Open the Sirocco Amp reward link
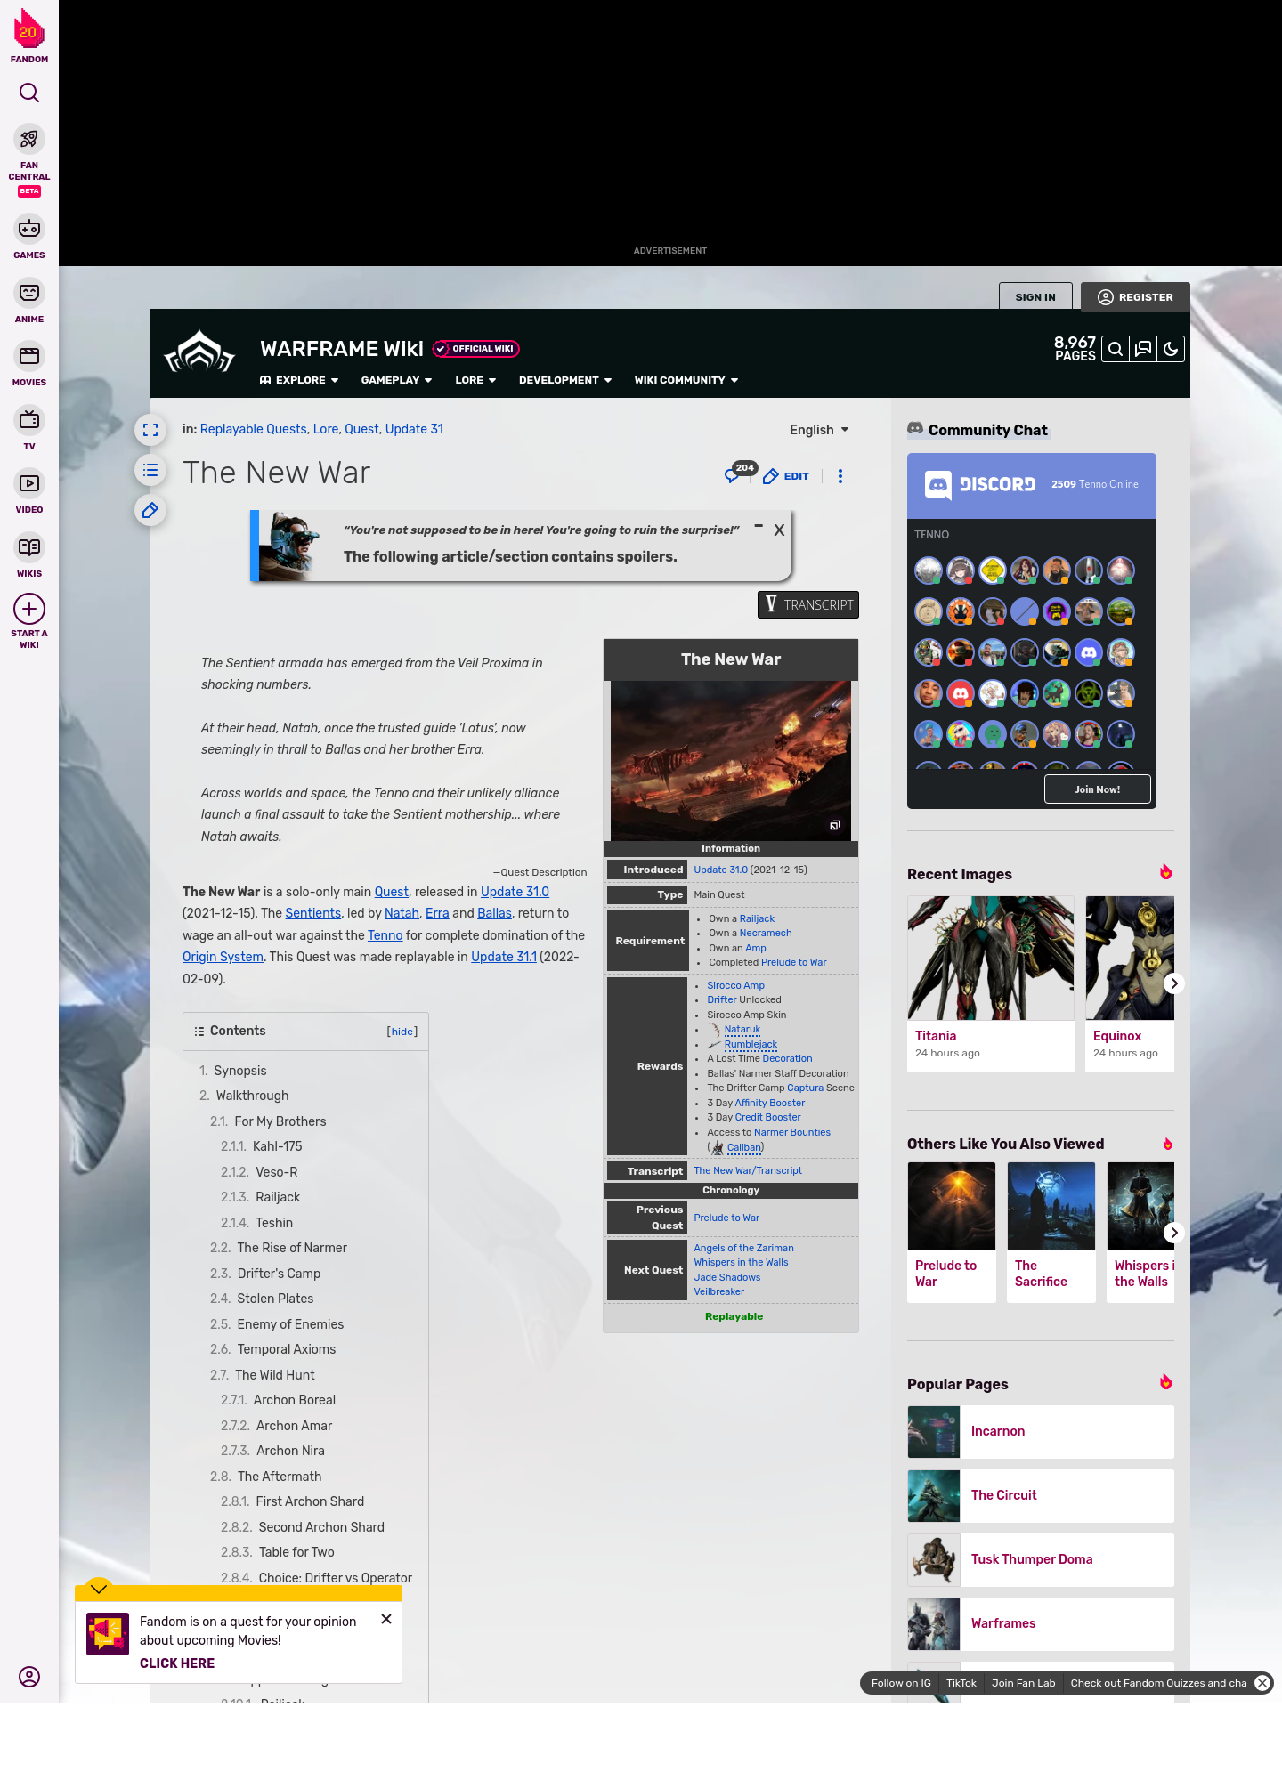Screen dimensions: 1282x1780 (x=735, y=985)
